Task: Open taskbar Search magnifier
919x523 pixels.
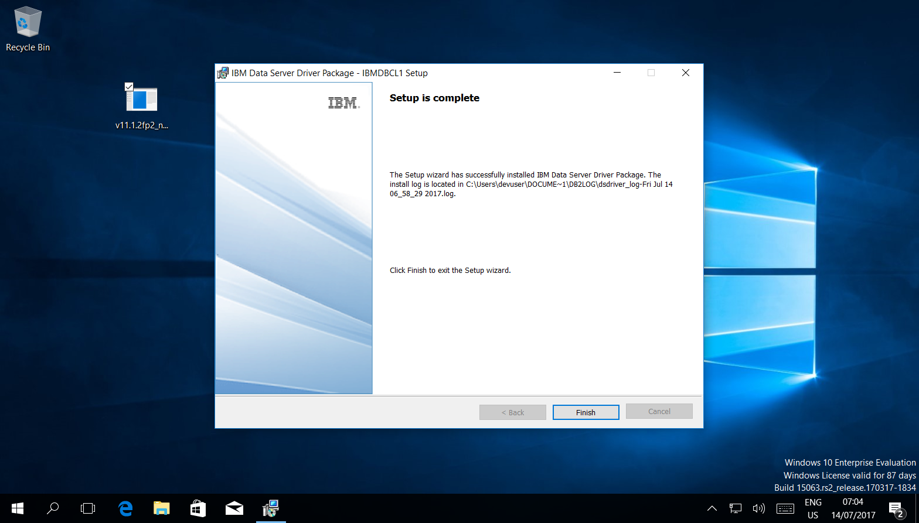Action: pos(53,508)
